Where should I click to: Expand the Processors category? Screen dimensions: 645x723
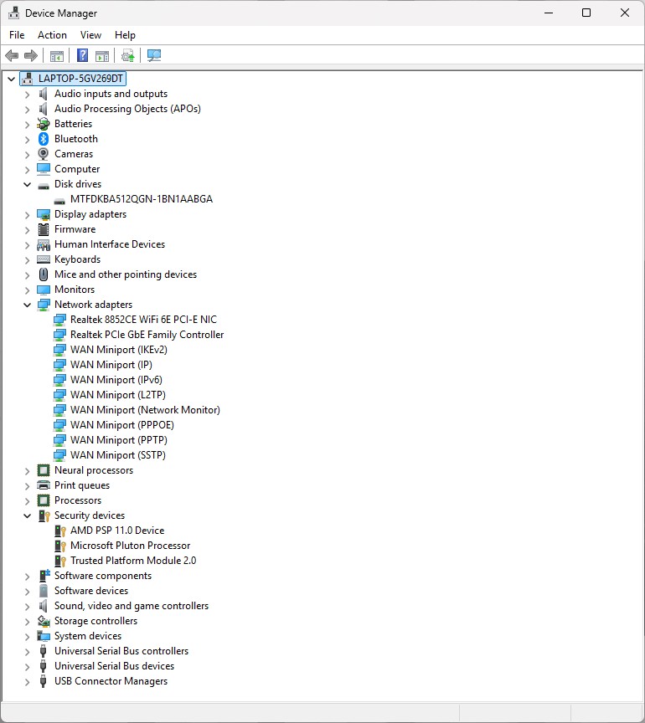click(x=28, y=500)
